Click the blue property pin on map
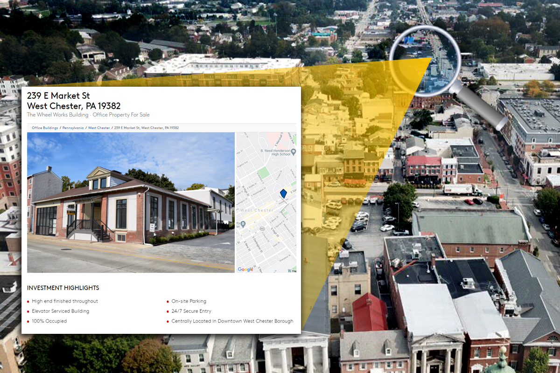This screenshot has height=373, width=560. pyautogui.click(x=283, y=193)
